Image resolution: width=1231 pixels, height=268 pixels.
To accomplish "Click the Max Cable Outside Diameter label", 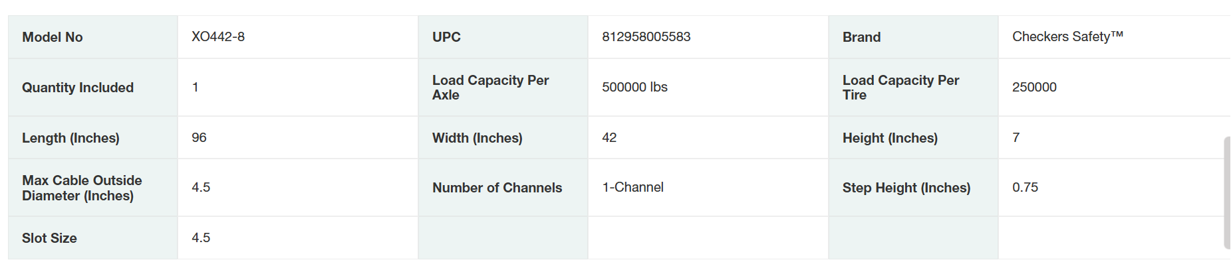I will click(x=82, y=188).
